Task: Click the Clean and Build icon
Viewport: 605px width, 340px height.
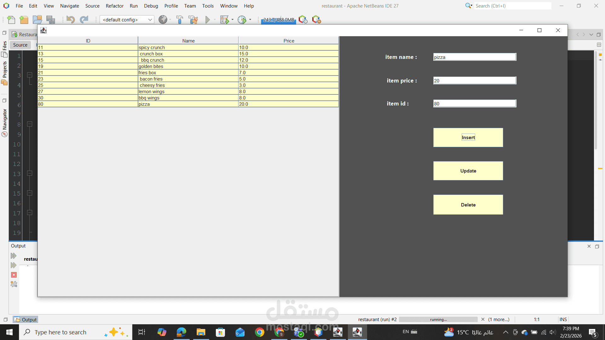Action: point(193,20)
